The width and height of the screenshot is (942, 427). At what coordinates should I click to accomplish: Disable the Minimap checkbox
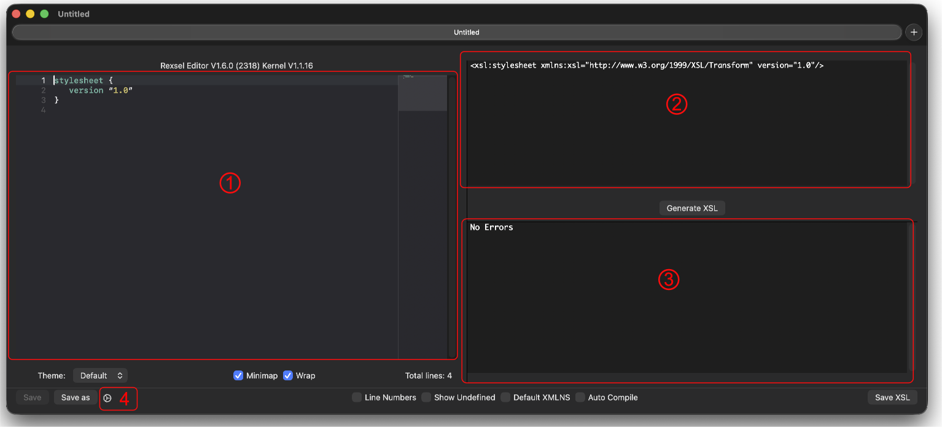tap(238, 375)
